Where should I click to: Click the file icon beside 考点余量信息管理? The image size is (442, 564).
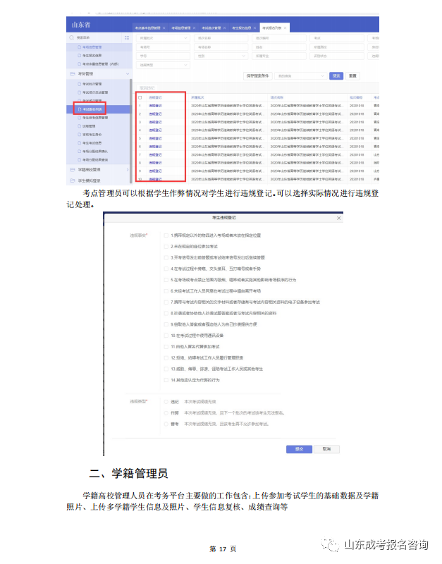(80, 64)
